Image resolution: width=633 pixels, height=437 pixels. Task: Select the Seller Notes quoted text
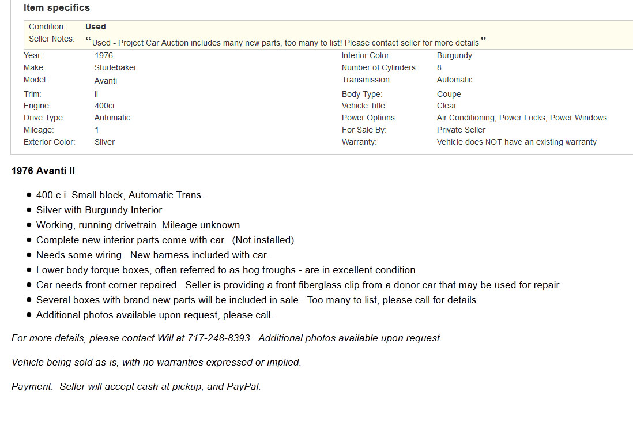[285, 43]
